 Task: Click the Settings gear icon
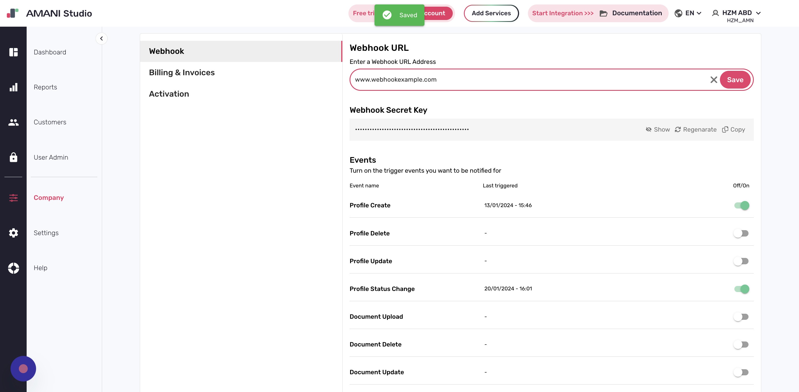(13, 233)
